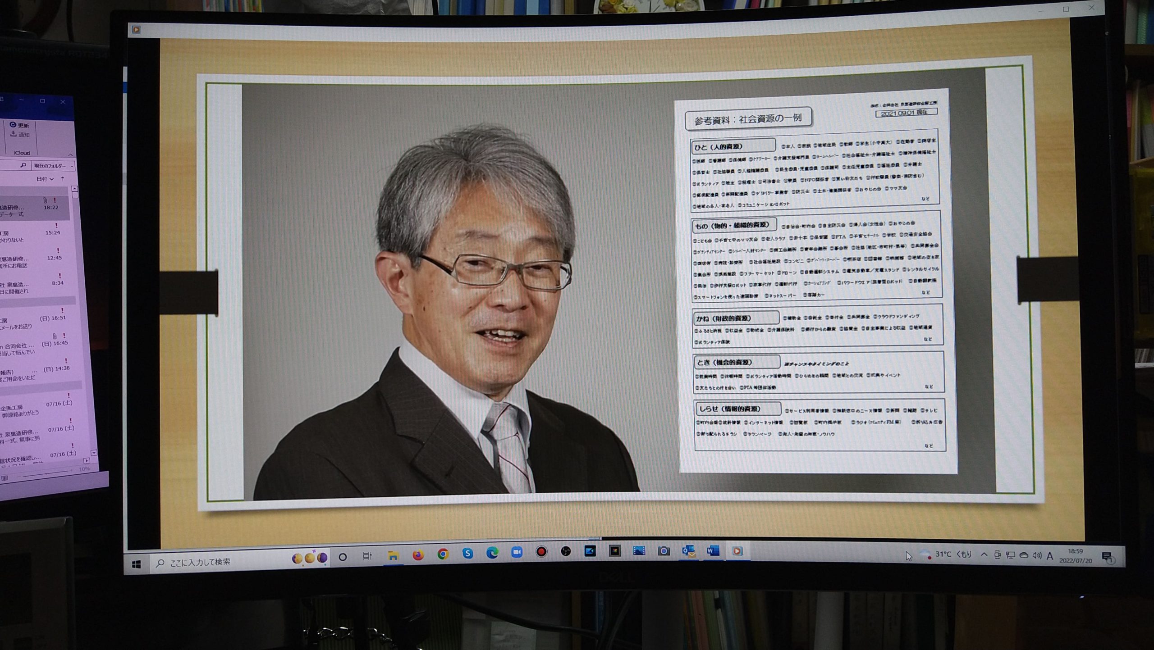This screenshot has width=1154, height=650.
Task: Open Skype from the taskbar
Action: click(467, 553)
